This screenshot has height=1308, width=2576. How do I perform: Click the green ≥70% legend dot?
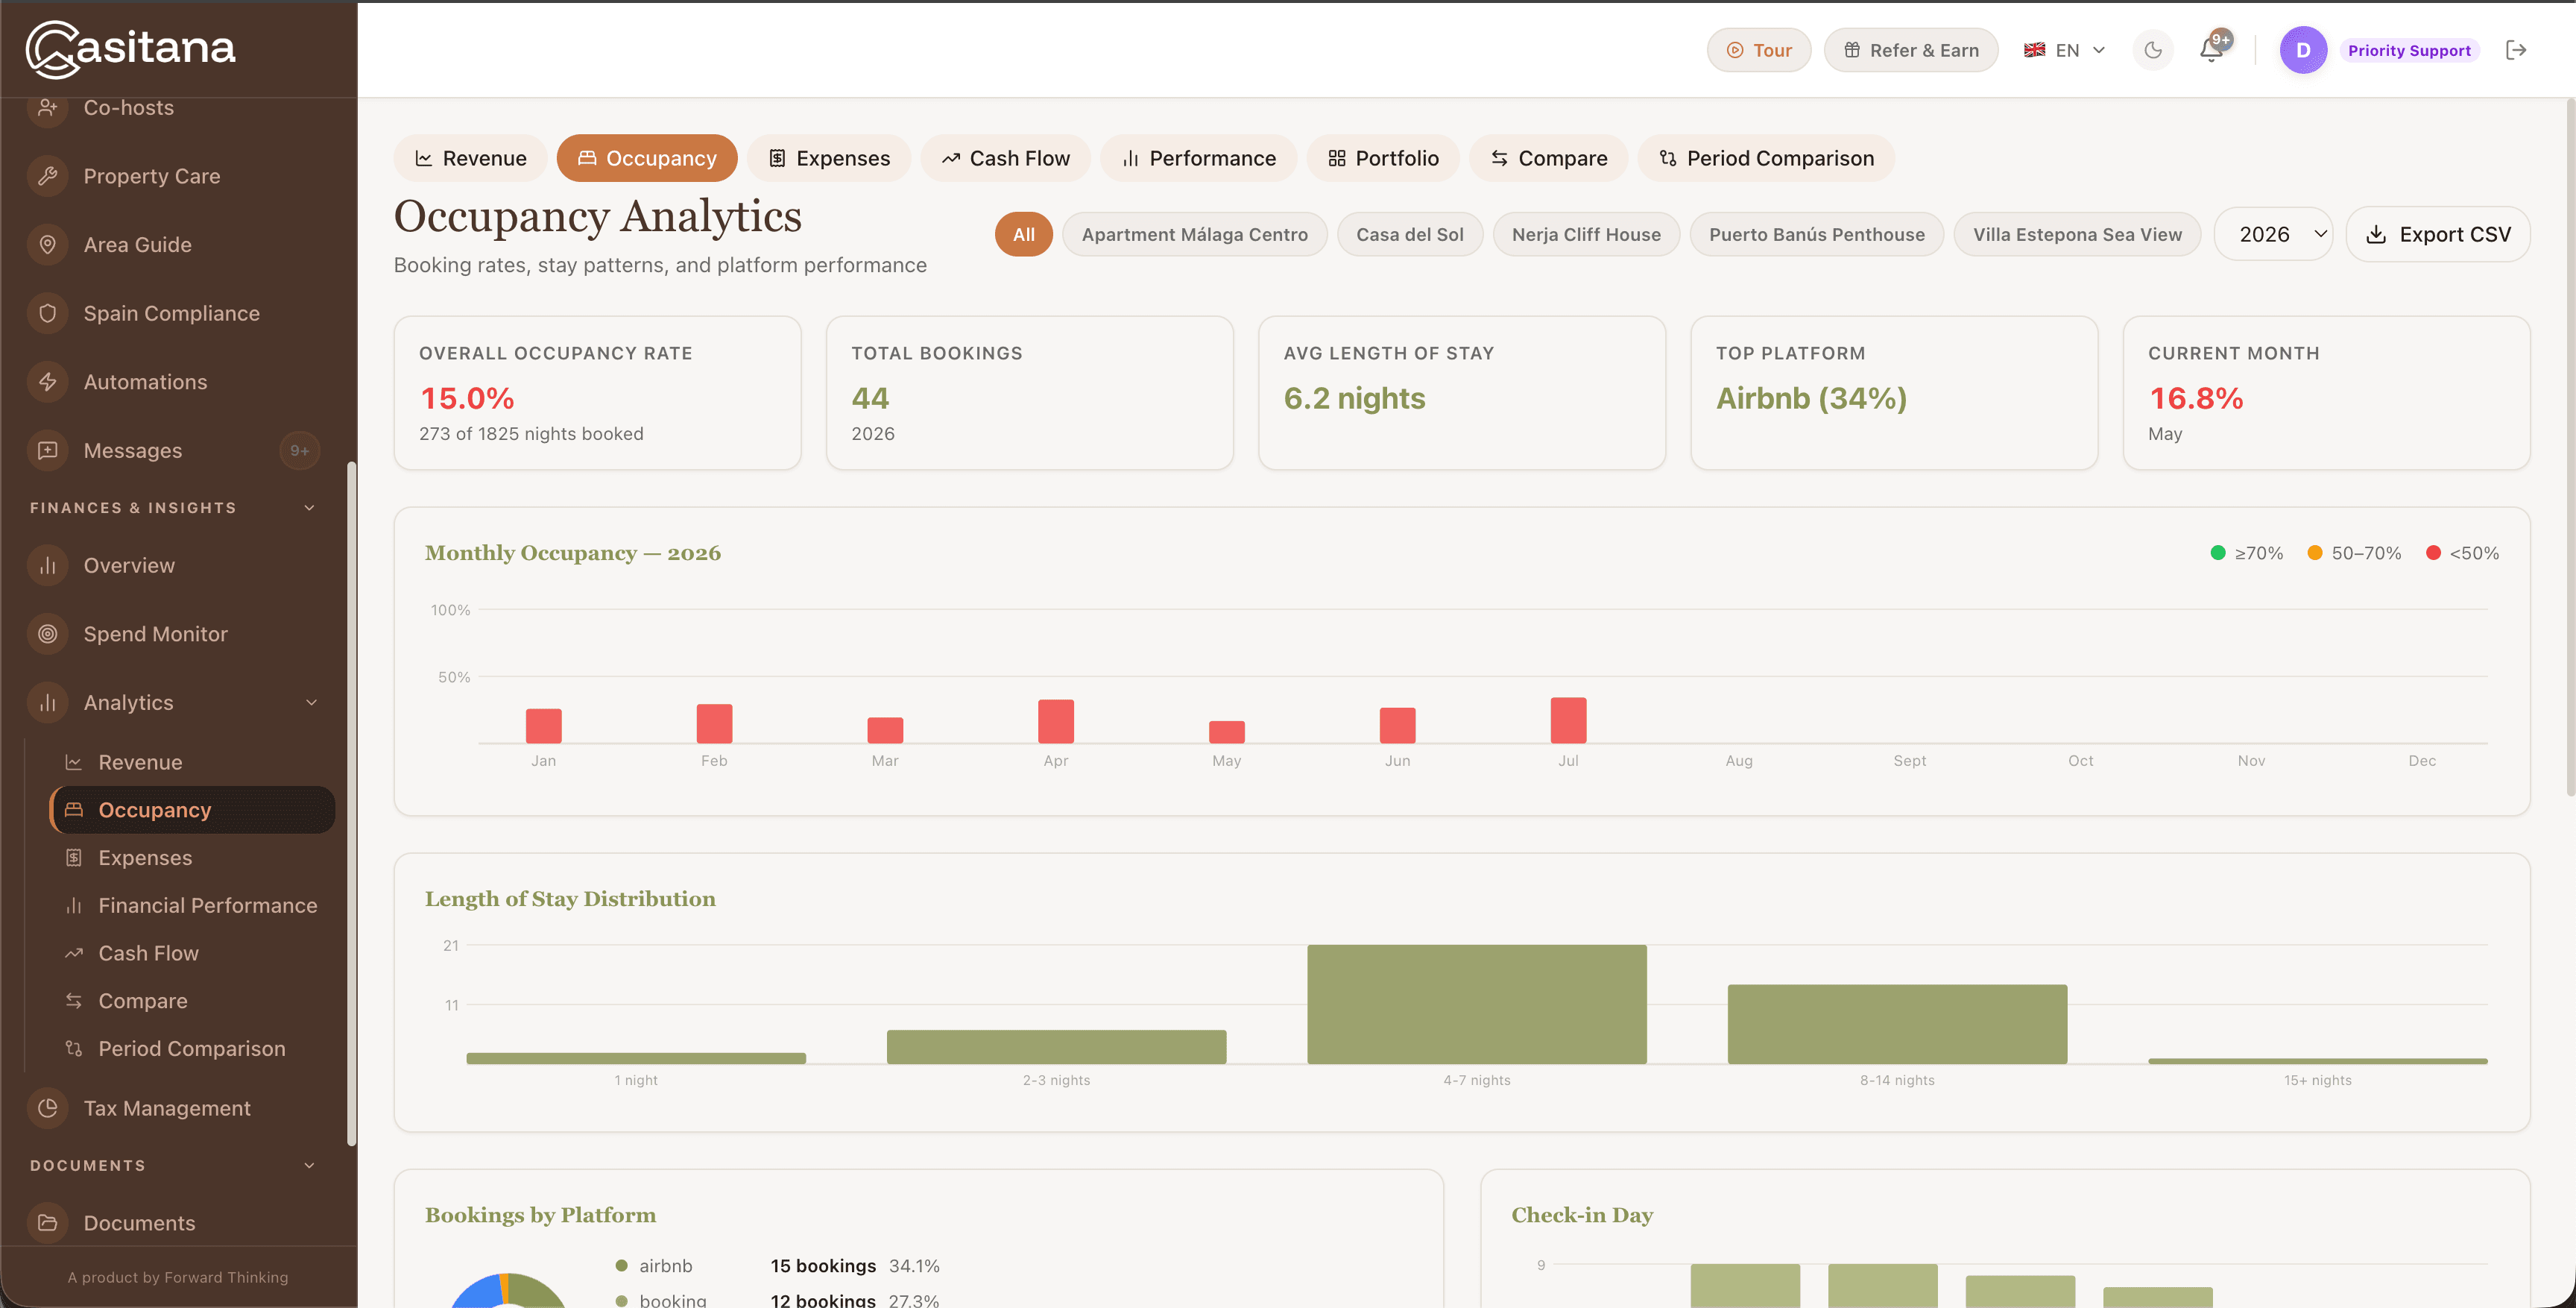point(2217,553)
